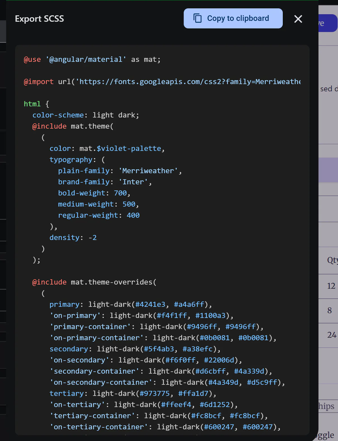338x441 pixels.
Task: Click the 'on-tertiary' light-dark(#ffeef4) line
Action: point(144,405)
